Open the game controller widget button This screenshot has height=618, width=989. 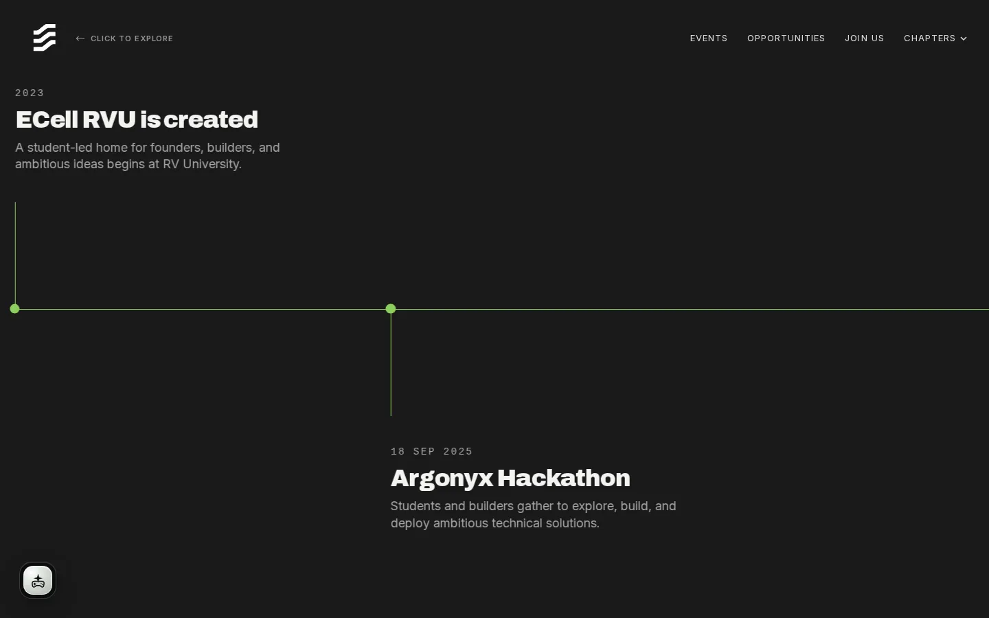click(x=38, y=581)
